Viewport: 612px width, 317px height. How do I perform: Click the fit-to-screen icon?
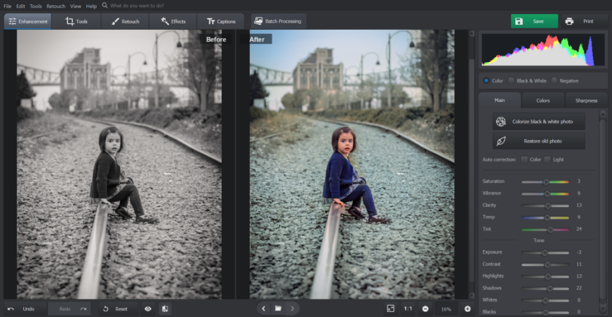pos(391,309)
